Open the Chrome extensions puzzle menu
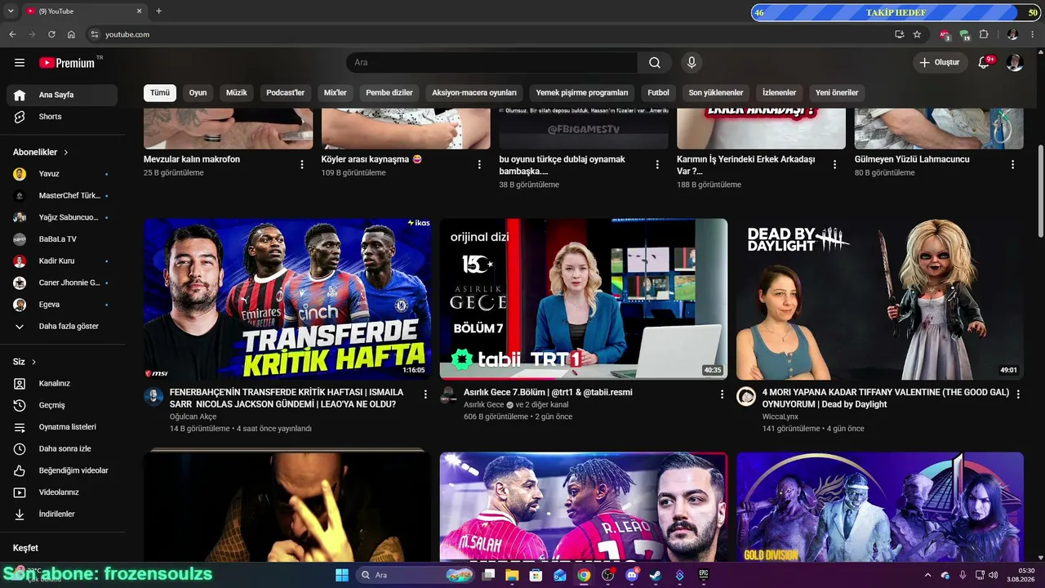Image resolution: width=1045 pixels, height=588 pixels. (x=984, y=34)
